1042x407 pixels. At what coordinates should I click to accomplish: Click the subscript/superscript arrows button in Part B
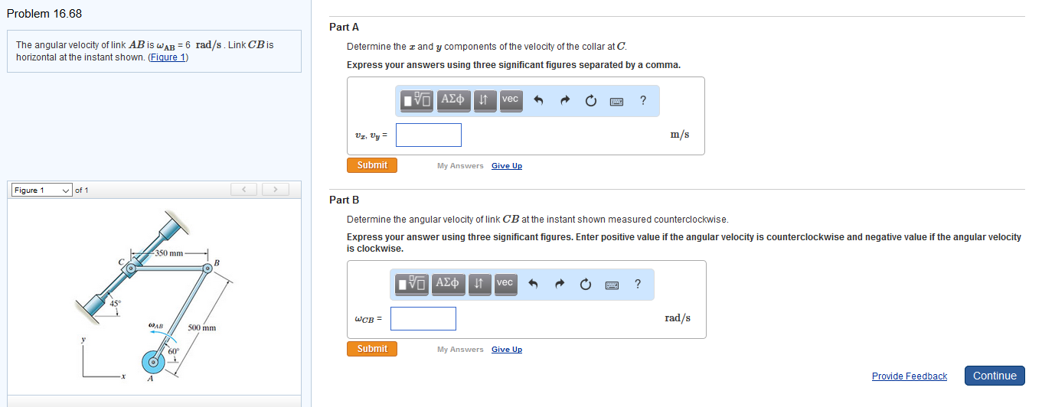point(478,283)
